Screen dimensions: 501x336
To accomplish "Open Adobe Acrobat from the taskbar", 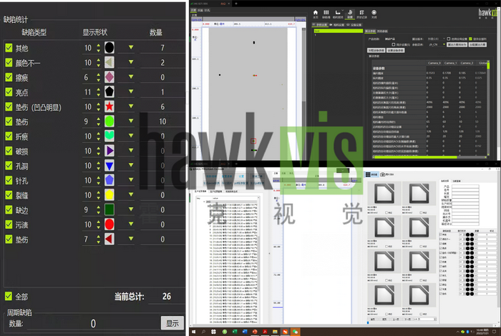I will point(265,332).
